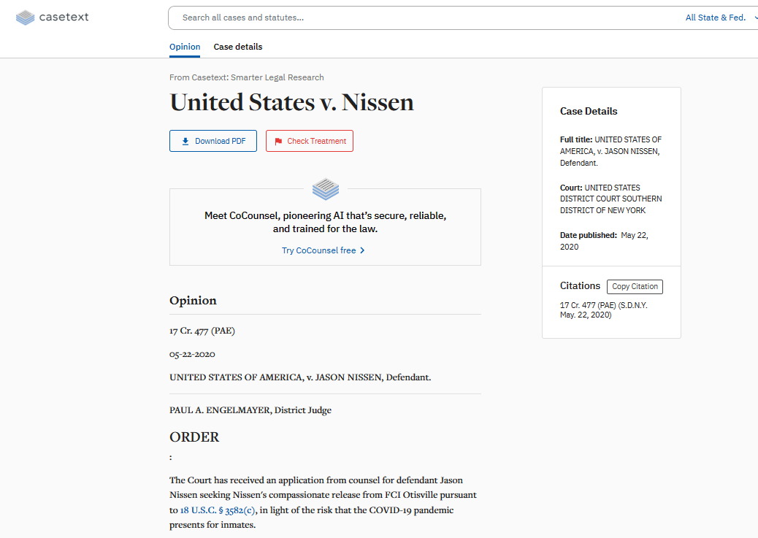Viewport: 758px width, 538px height.
Task: Click the download arrow icon in Download PDF
Action: coord(185,141)
